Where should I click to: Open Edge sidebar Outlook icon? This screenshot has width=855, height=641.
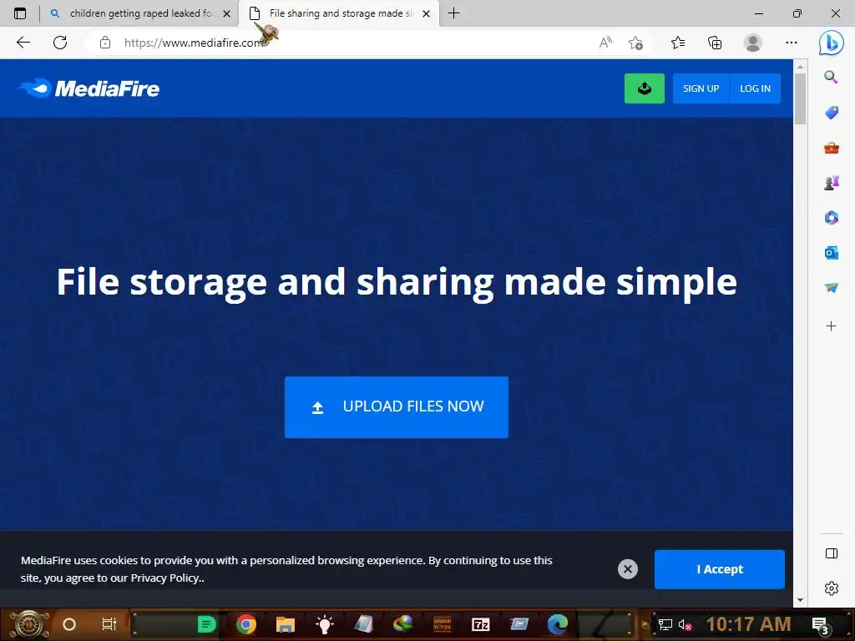[x=831, y=253]
